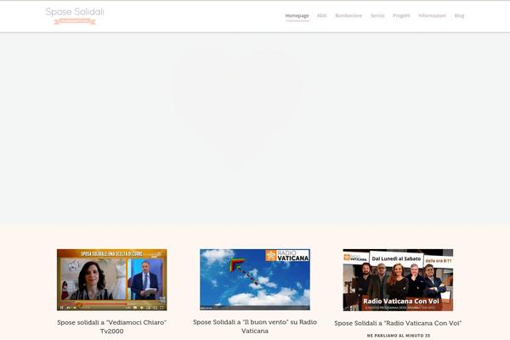Select the Servizi menu item
The width and height of the screenshot is (510, 340).
[x=377, y=15]
